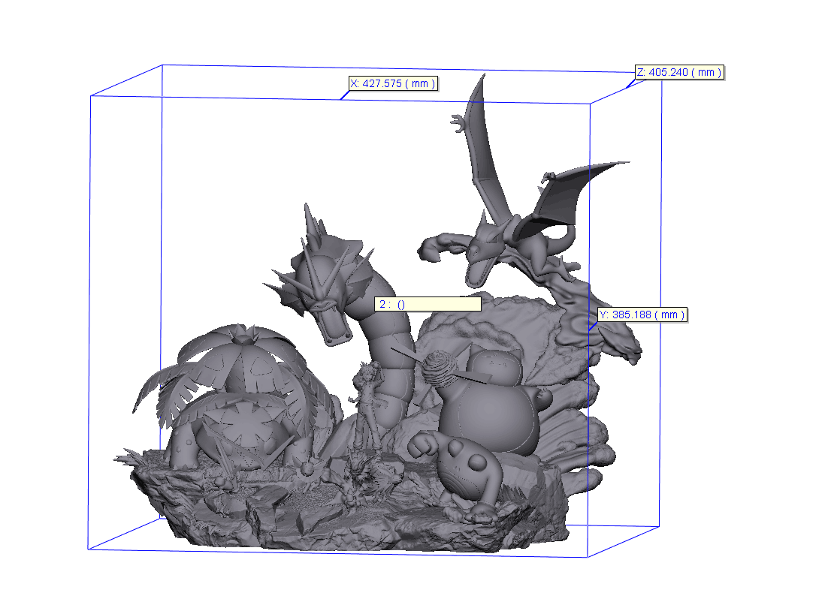Viewport: 828px width, 608px height.
Task: Click the bounding box top-left front corner
Action: pos(91,96)
